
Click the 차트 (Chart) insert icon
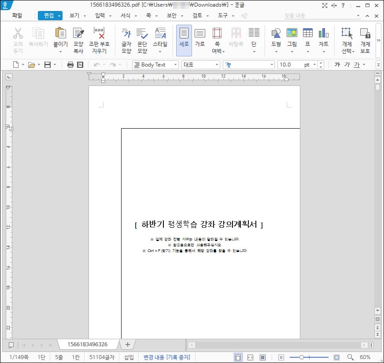pyautogui.click(x=324, y=37)
